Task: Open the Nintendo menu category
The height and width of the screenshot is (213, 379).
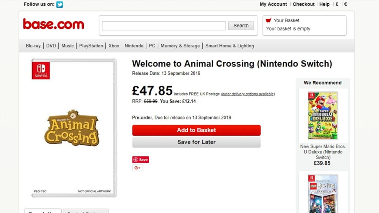Action: [x=134, y=46]
